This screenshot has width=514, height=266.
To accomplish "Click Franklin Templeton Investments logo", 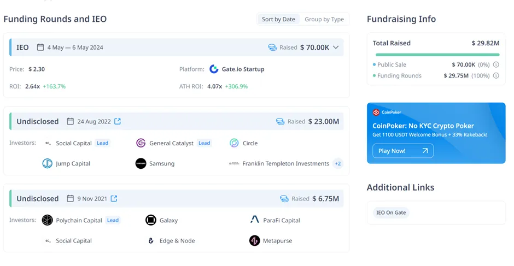I will point(234,163).
